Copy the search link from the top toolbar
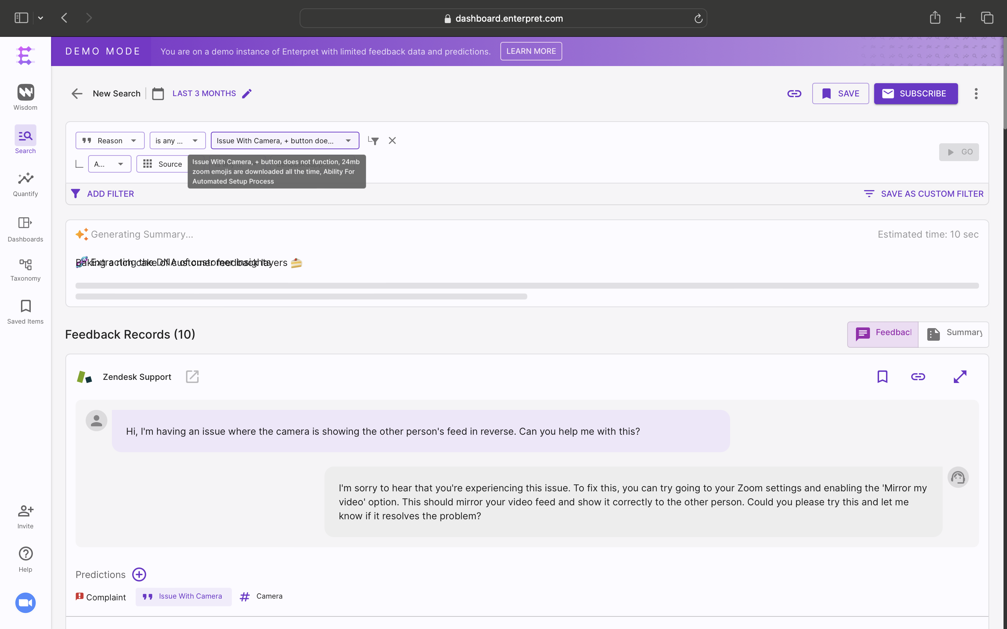1007x629 pixels. [794, 94]
